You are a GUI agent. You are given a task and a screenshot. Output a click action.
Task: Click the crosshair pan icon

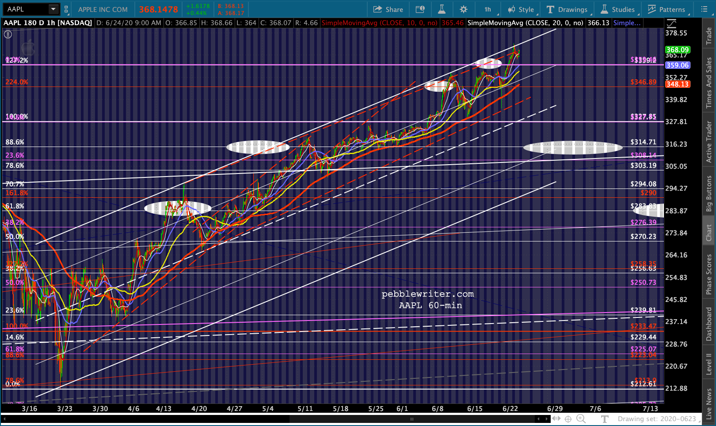(568, 419)
